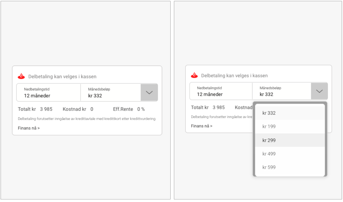Click the Santander flame logo in right widget
The height and width of the screenshot is (202, 343).
194,75
